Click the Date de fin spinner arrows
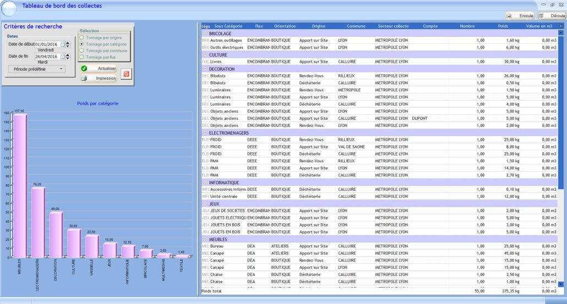The width and height of the screenshot is (567, 304). click(x=68, y=57)
